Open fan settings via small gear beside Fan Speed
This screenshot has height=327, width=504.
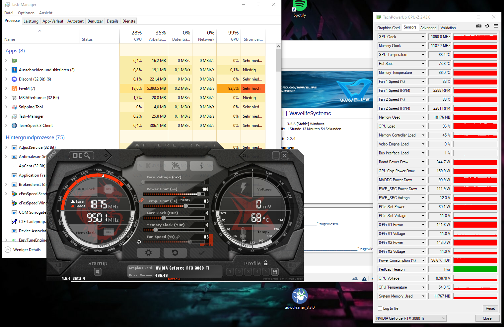pyautogui.click(x=139, y=242)
